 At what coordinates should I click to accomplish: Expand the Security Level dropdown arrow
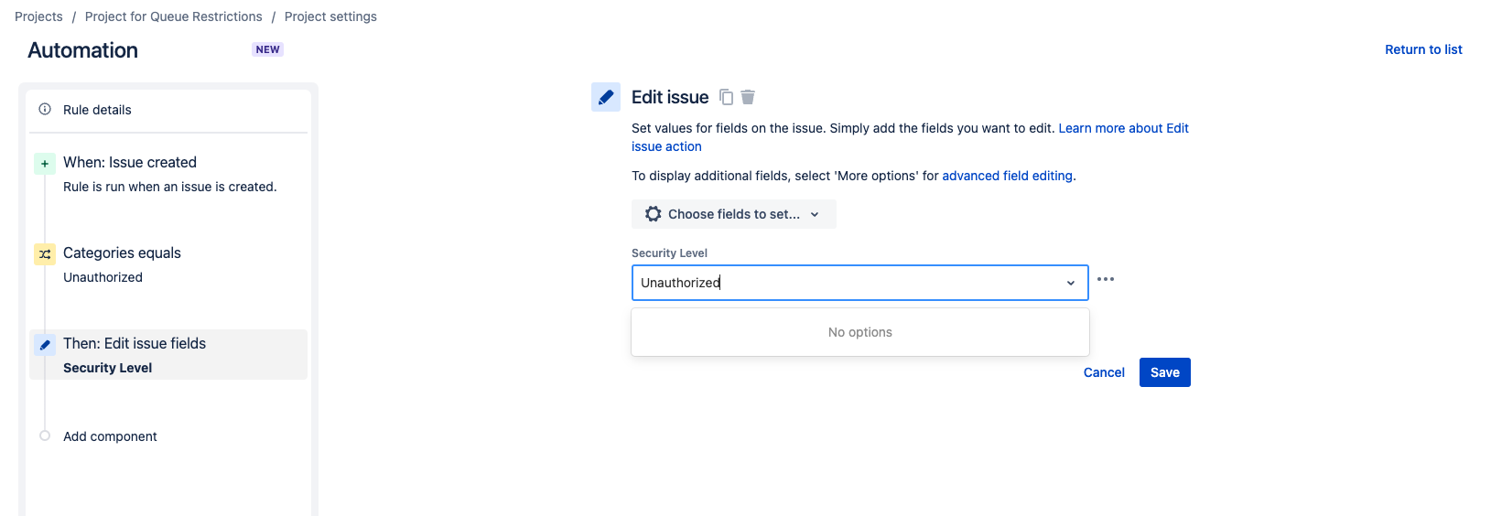click(1070, 283)
